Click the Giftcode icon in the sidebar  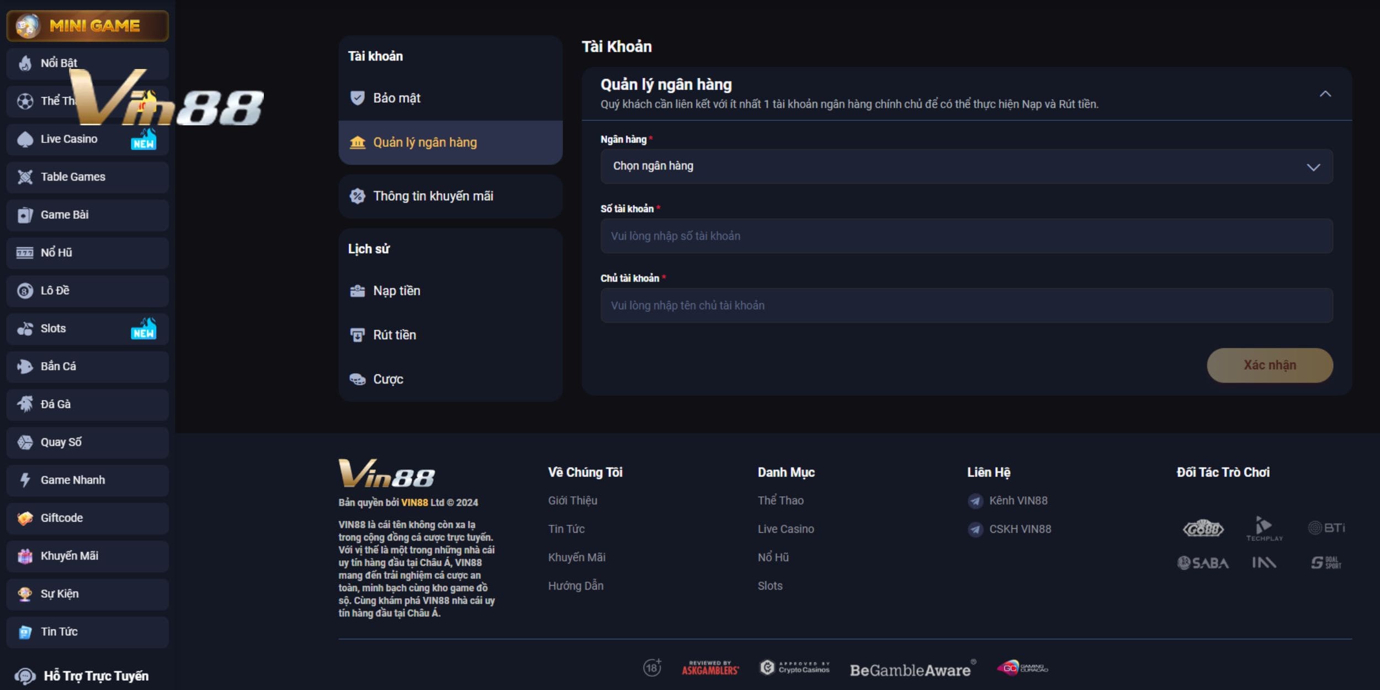(25, 518)
